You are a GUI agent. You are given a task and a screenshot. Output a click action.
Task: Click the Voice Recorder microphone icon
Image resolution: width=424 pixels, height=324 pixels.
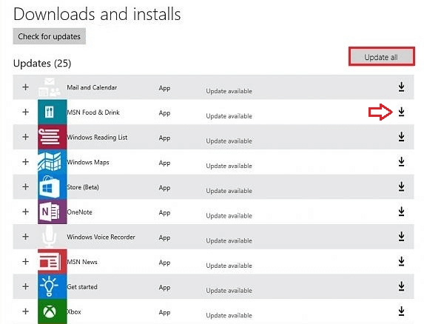50,237
